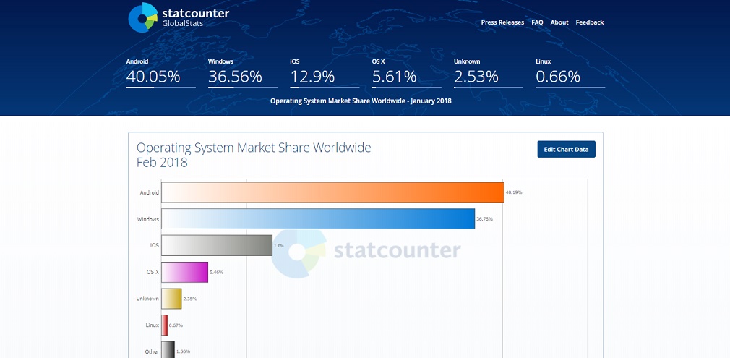Select the Windows 36.56% header stat

pos(243,73)
